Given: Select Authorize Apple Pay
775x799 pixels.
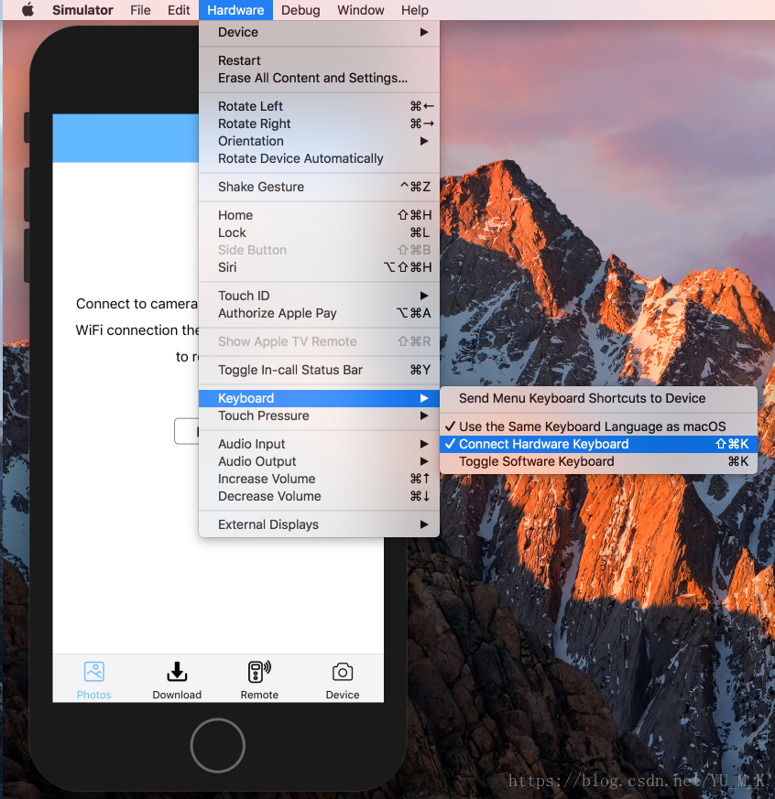Looking at the screenshot, I should (x=319, y=313).
